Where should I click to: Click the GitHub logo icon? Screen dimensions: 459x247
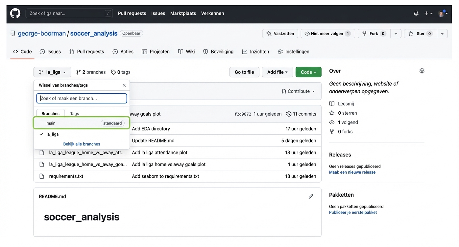(15, 13)
